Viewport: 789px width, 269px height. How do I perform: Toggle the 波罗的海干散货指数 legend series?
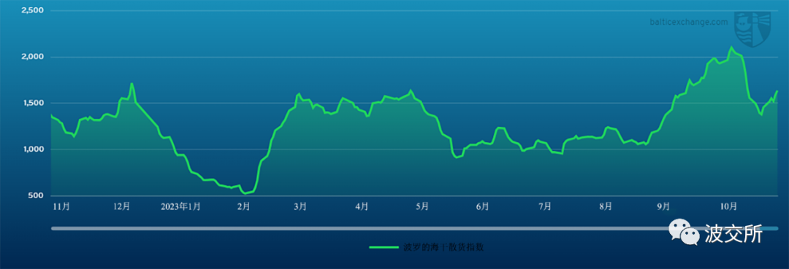click(x=426, y=247)
